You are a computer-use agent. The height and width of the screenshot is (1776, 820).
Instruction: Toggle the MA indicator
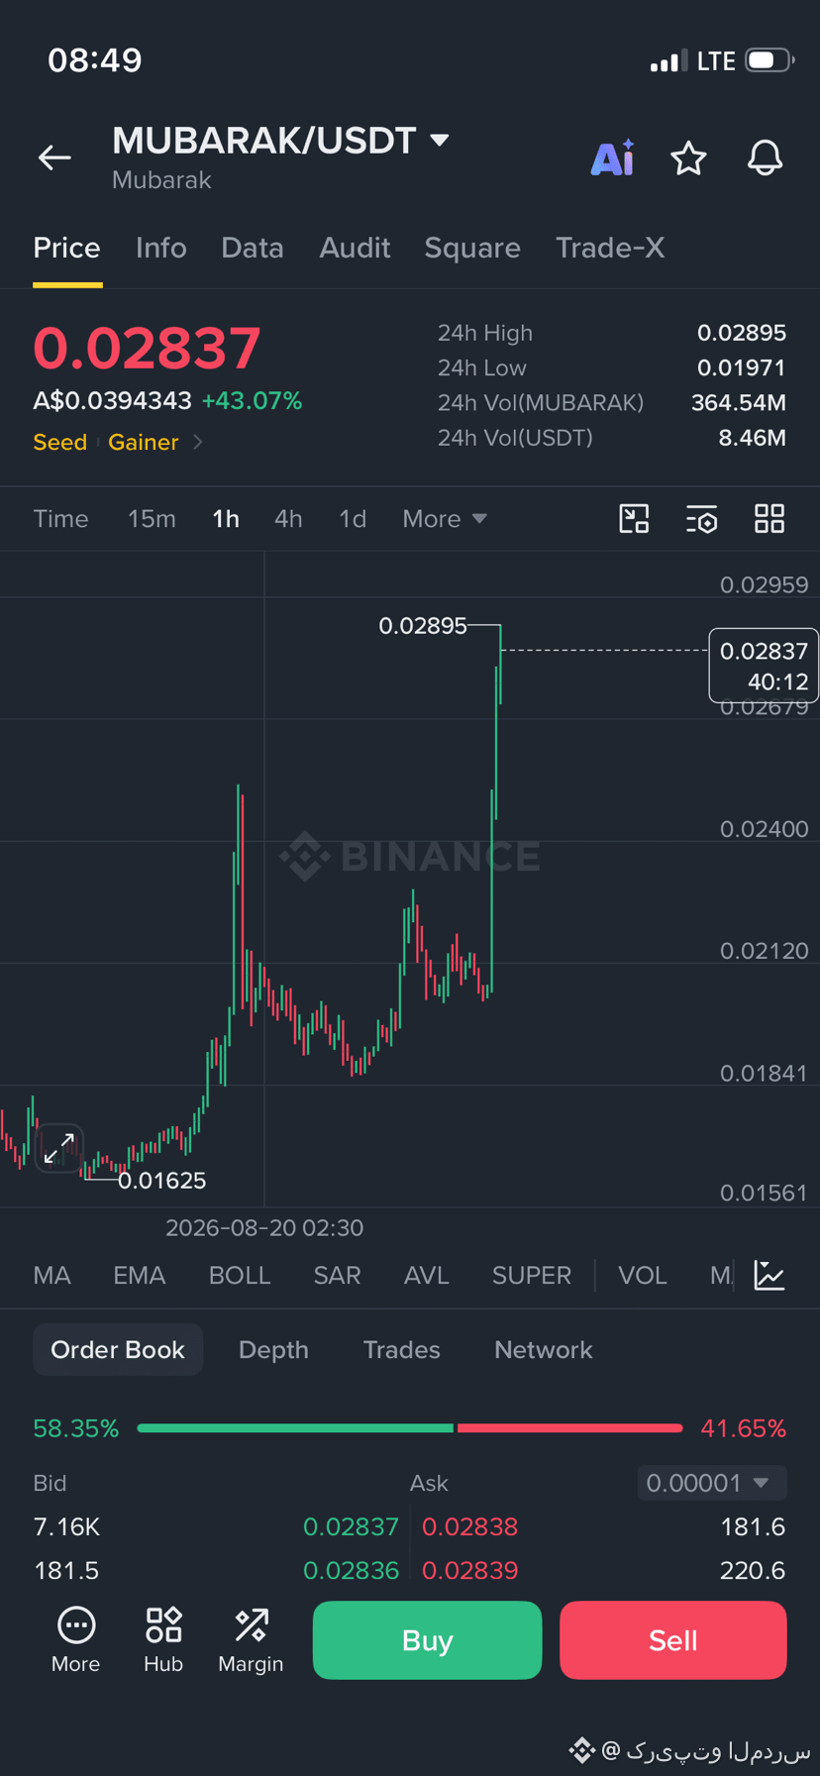(52, 1276)
